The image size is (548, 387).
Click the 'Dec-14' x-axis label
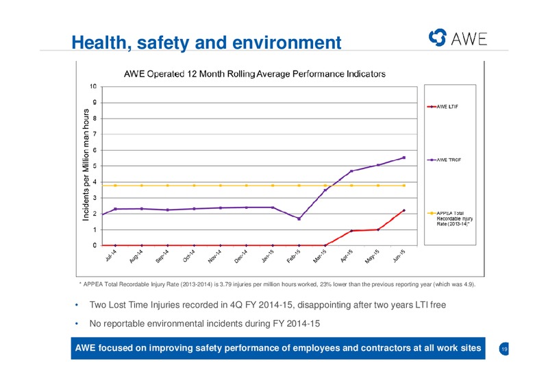tap(241, 257)
